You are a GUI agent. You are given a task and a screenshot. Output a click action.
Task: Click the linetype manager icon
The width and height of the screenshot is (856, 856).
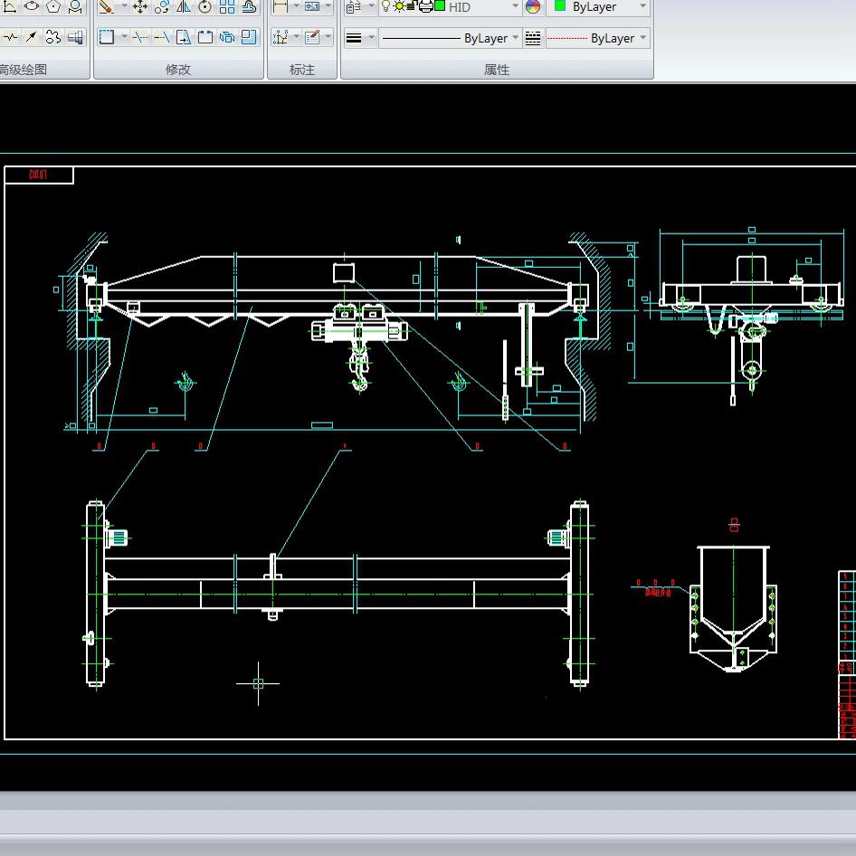point(533,38)
